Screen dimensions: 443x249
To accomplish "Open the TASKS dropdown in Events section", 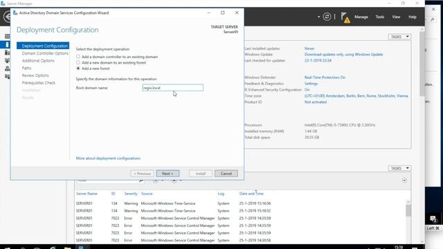I will pyautogui.click(x=399, y=168).
